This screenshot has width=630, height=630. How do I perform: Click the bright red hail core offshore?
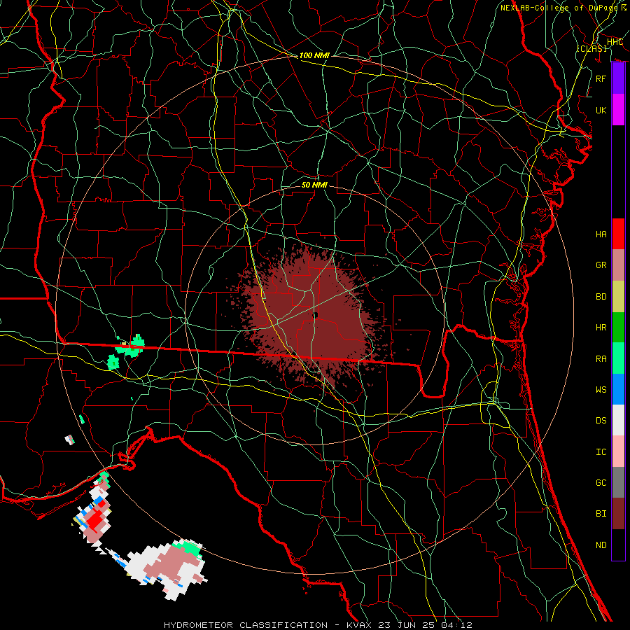[x=96, y=520]
